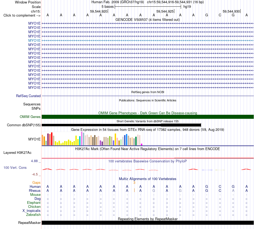
Task: Click the X_tropicalis species label
Action: click(32, 211)
